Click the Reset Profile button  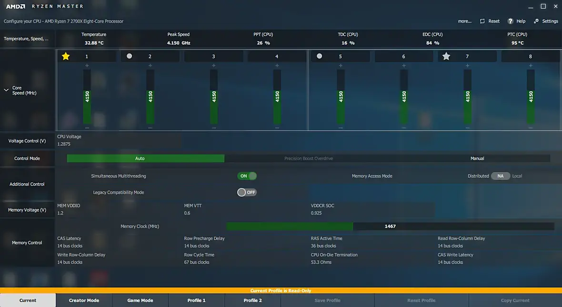click(421, 300)
